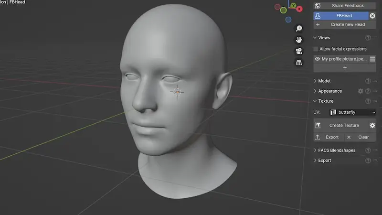Expand the Model panel
382x215 pixels.
(x=315, y=81)
